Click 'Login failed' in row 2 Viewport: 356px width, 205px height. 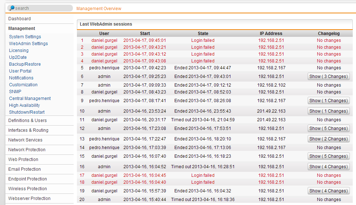coord(203,47)
